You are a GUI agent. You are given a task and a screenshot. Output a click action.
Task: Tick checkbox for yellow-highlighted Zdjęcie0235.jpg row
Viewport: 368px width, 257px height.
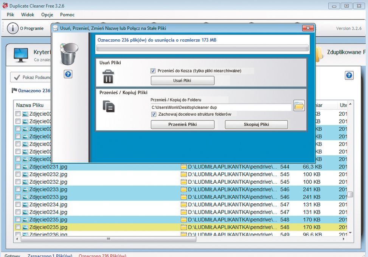(18, 227)
